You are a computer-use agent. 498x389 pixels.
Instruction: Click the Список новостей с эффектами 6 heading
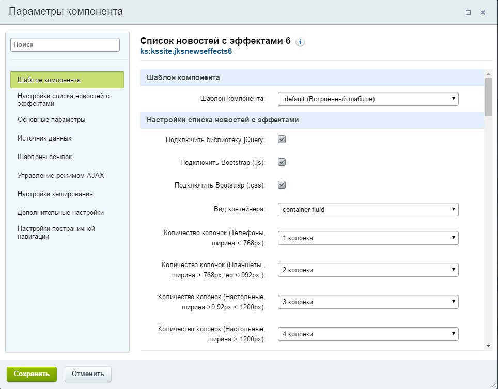215,41
